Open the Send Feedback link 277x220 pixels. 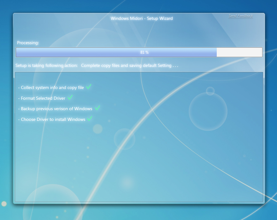[240, 16]
